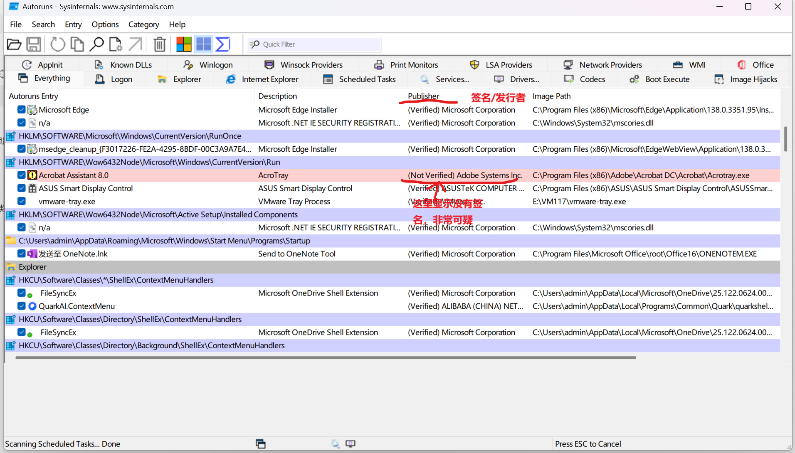Click the RunOnce registry key icon

pyautogui.click(x=11, y=136)
